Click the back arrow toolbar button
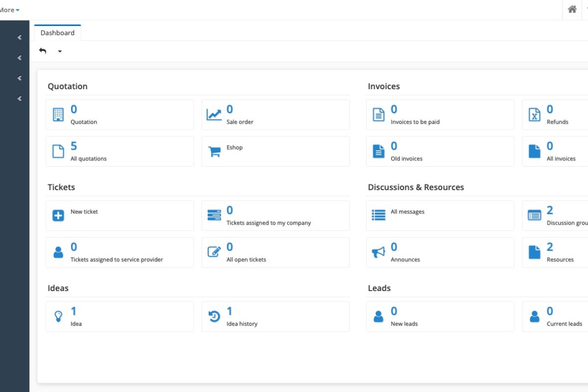 coord(43,51)
